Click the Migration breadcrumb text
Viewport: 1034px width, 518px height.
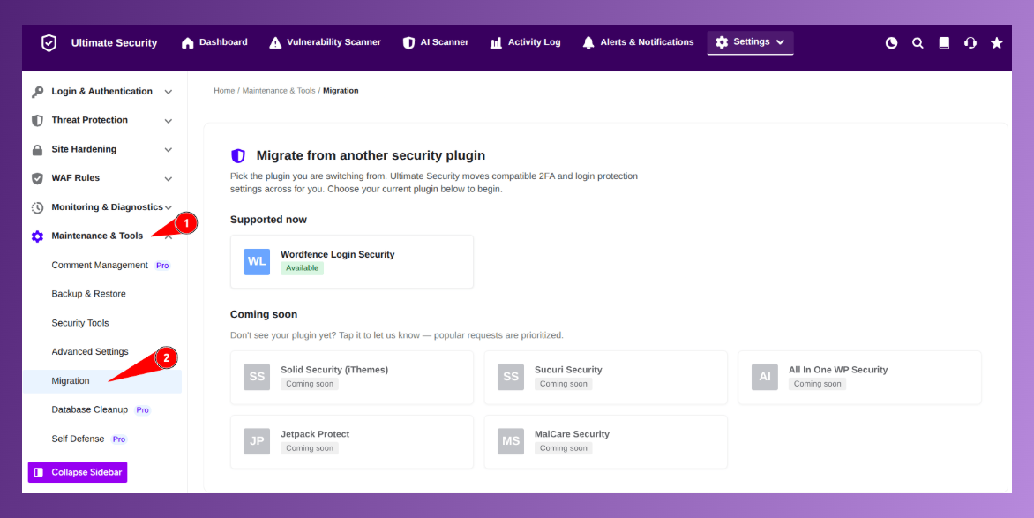(x=341, y=90)
